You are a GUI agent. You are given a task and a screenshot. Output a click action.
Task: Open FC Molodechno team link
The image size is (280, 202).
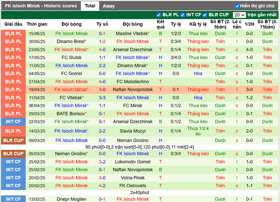pos(133,82)
